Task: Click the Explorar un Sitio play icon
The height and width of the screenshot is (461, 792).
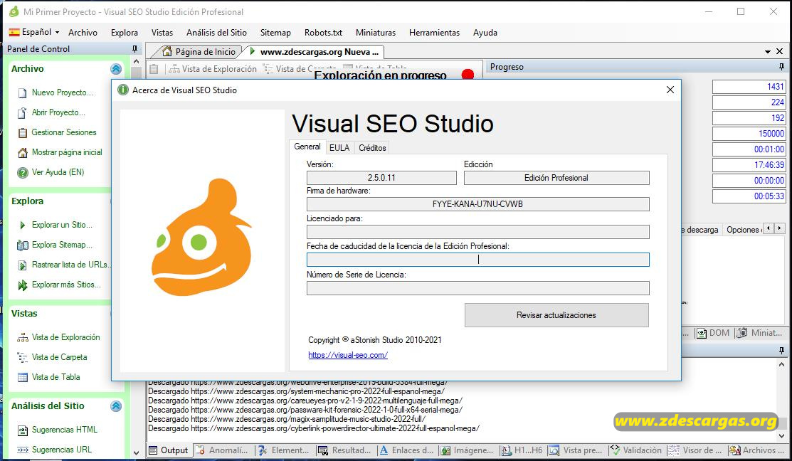Action: [x=22, y=226]
